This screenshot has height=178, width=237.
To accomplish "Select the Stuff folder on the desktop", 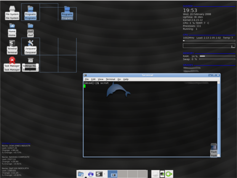I will [31, 26].
